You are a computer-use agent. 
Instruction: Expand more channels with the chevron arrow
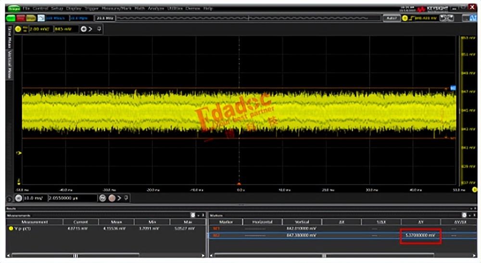tap(90, 29)
